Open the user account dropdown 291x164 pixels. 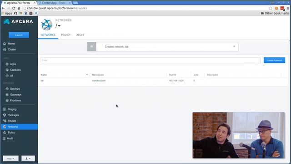coord(28,159)
